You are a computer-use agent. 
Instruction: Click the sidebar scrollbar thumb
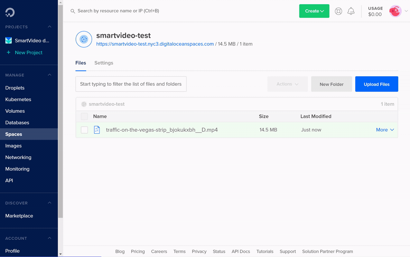point(61,111)
